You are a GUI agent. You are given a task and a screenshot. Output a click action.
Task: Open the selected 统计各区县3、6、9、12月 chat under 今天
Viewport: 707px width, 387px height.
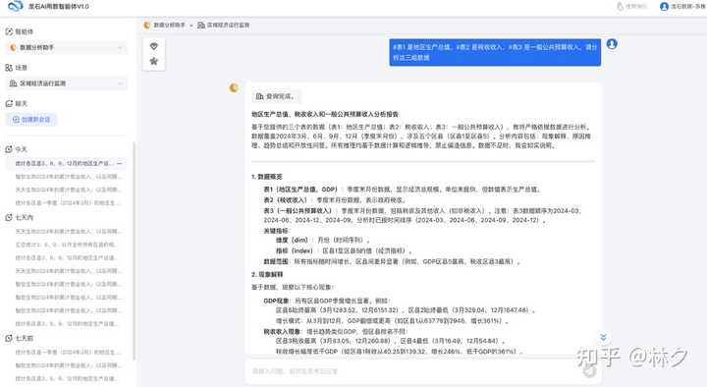pos(66,163)
